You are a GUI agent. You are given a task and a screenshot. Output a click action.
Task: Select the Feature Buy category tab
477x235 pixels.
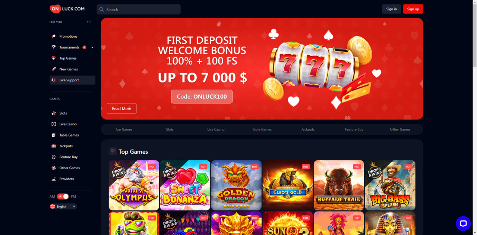(x=354, y=129)
